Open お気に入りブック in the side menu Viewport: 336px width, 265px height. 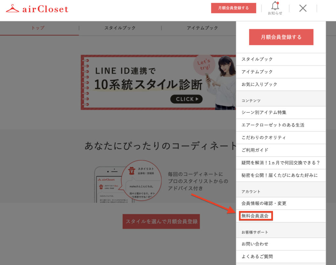pyautogui.click(x=281, y=84)
